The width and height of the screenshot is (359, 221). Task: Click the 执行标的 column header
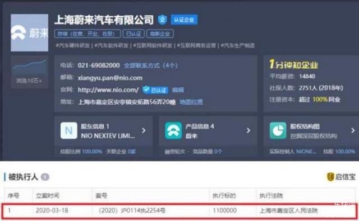[x=224, y=196]
